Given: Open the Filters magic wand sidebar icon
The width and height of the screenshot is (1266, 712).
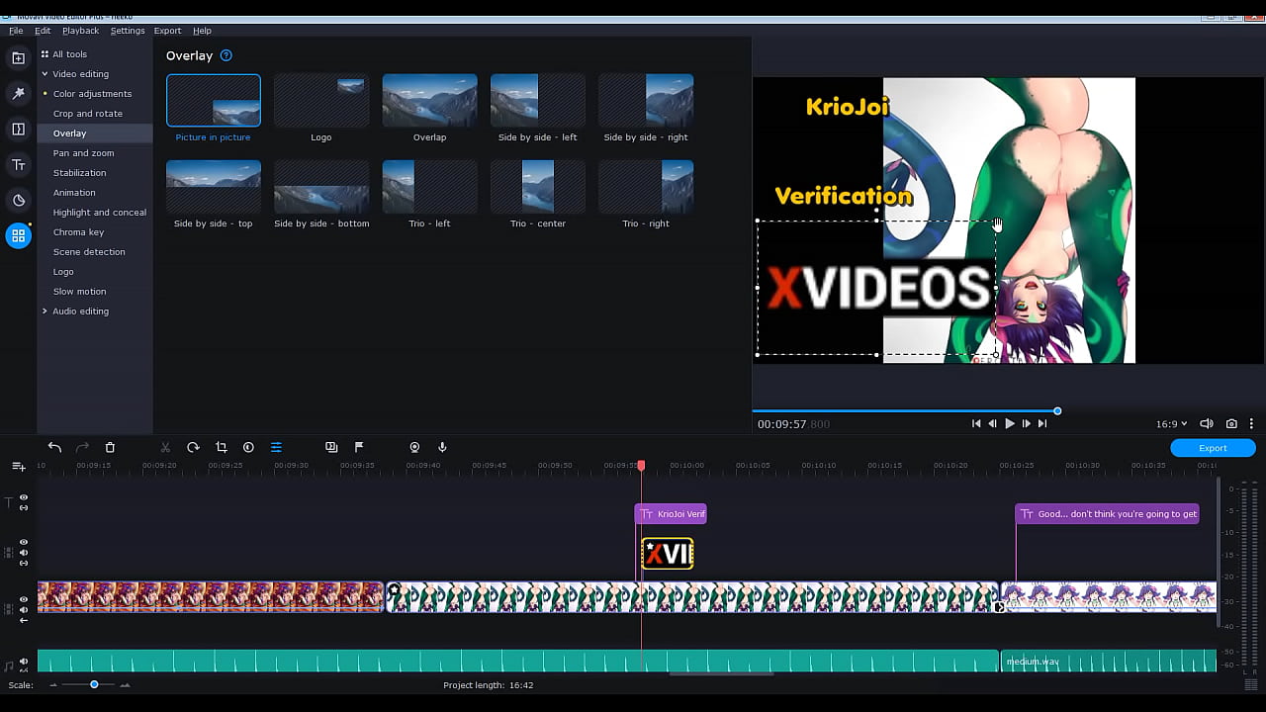Looking at the screenshot, I should [x=18, y=94].
